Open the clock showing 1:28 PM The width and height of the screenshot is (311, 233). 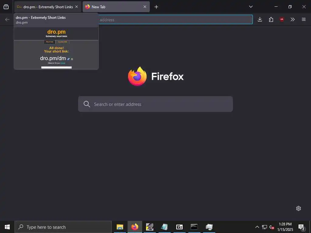point(285,227)
